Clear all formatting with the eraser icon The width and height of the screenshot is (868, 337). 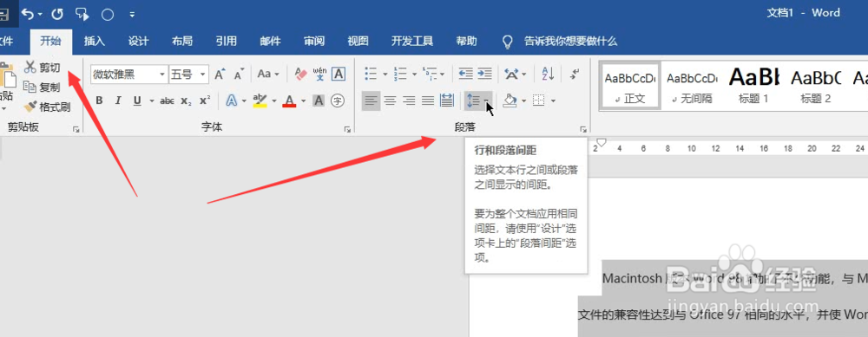click(300, 74)
